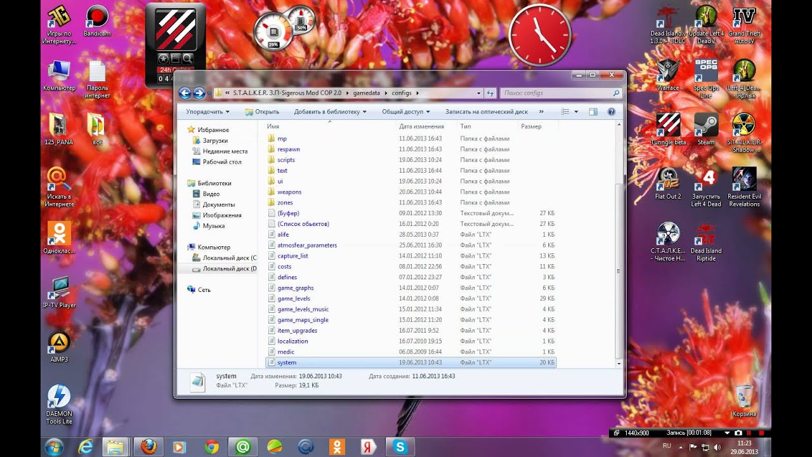Open the 125_PANA desktop folder

tap(59, 129)
